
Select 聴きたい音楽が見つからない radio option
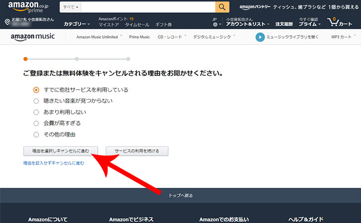pos(36,101)
